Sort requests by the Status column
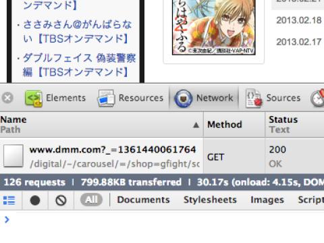The height and width of the screenshot is (243, 324). (x=295, y=125)
